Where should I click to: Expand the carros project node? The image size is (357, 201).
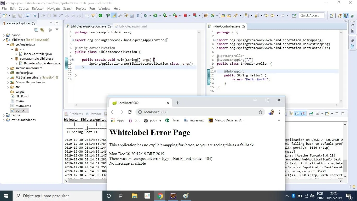(4, 115)
